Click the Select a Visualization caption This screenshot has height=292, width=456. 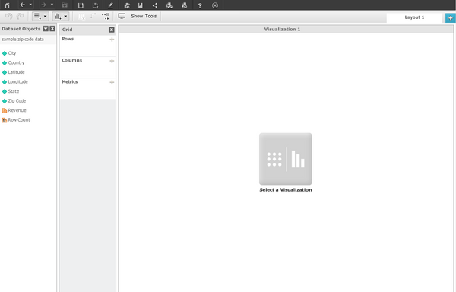(x=286, y=189)
